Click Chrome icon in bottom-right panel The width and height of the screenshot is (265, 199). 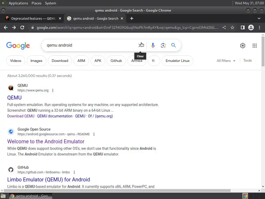[245, 196]
